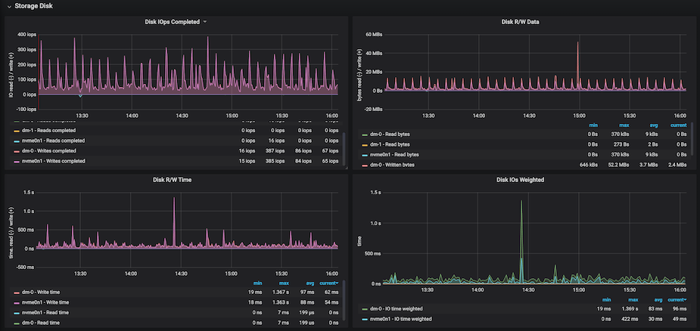
Task: Click the 422 ms max value
Action: pos(630,319)
